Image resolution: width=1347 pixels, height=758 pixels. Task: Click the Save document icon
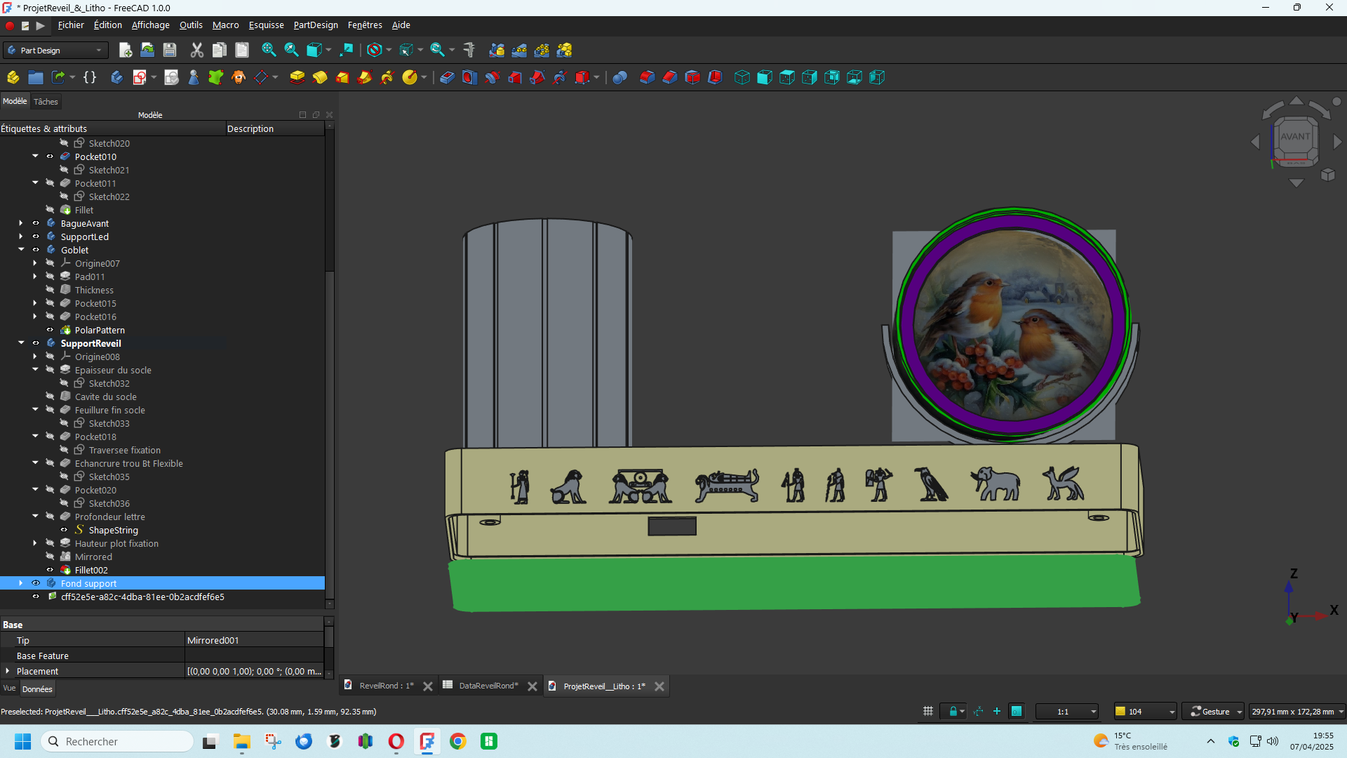point(169,50)
